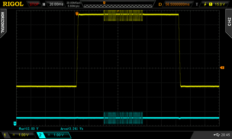Open the HORIZONTAL side tab
The width and height of the screenshot is (232, 139).
coord(3,23)
